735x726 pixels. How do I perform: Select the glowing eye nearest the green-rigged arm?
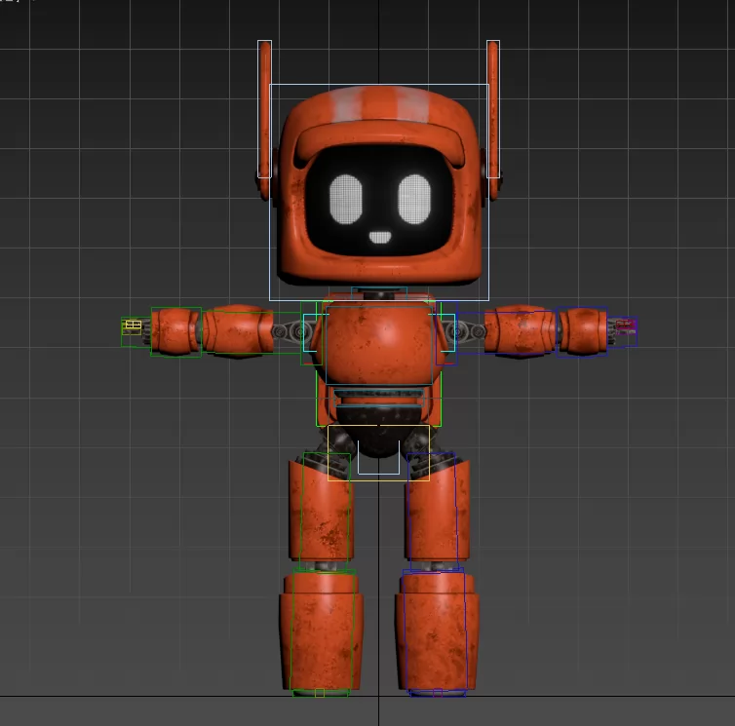point(346,199)
